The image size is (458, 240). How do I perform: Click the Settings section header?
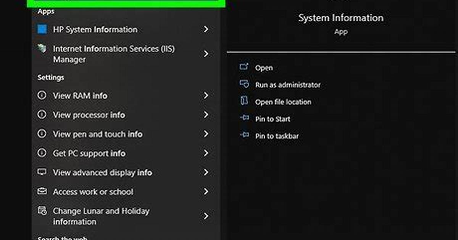pos(51,77)
